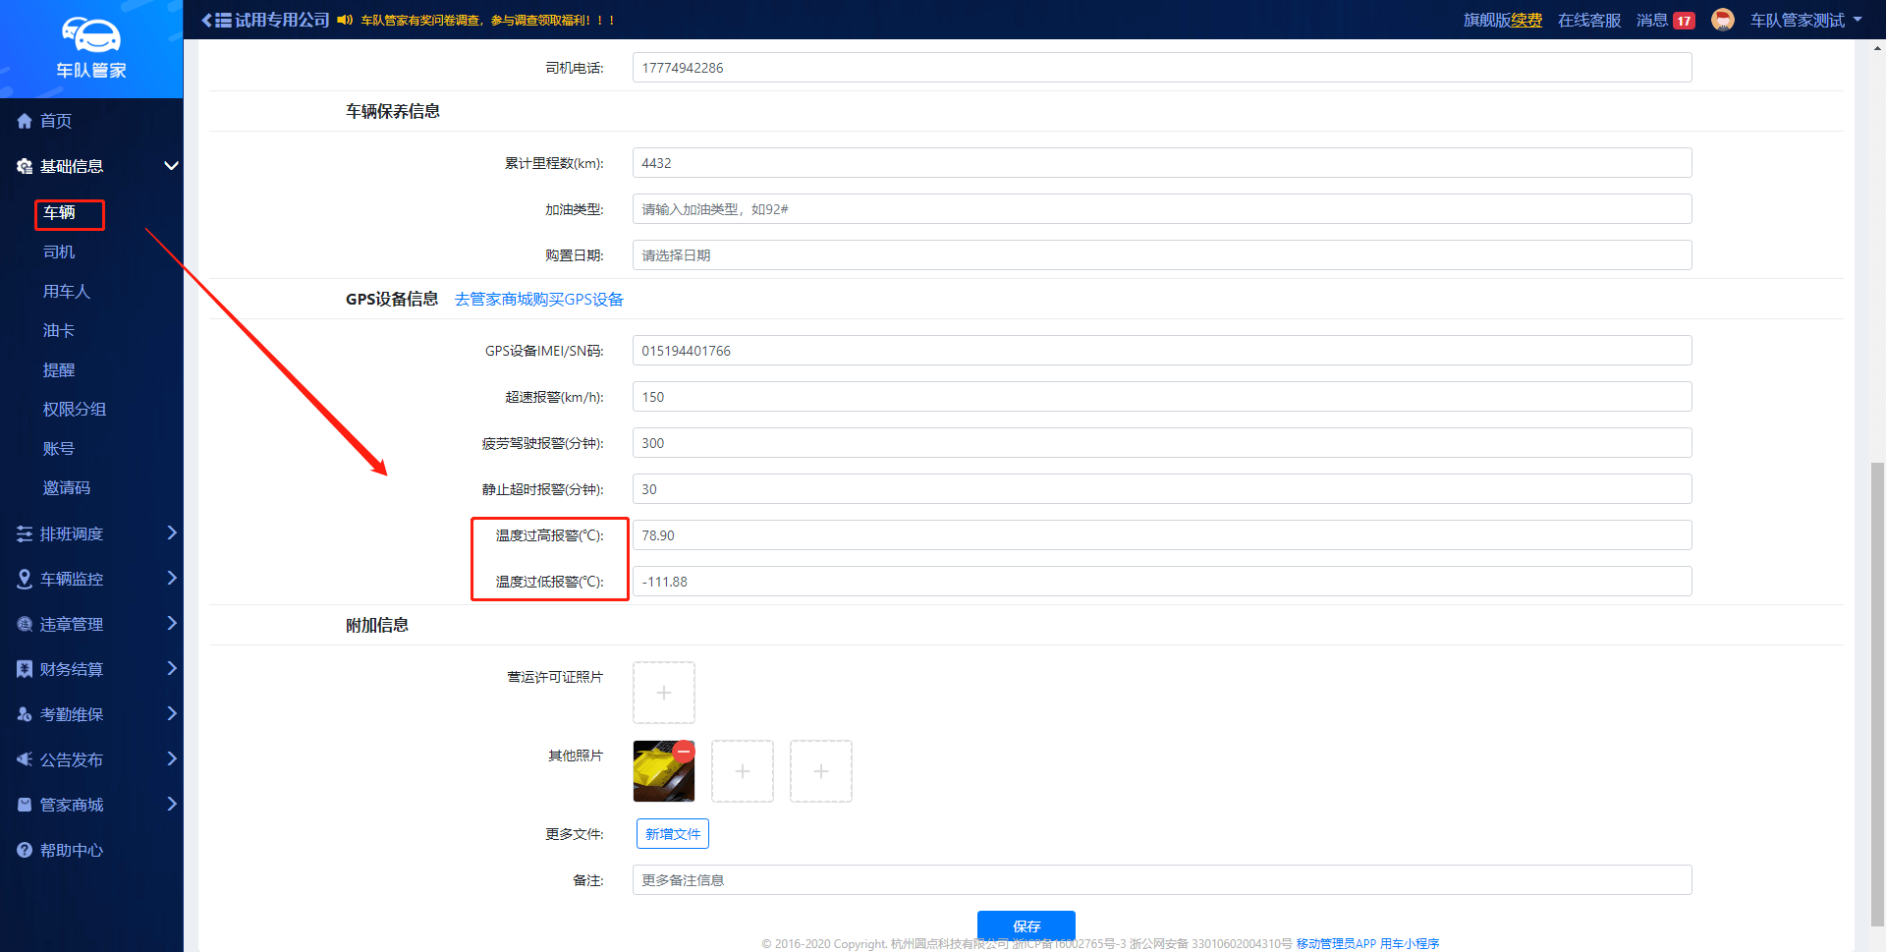Open 去管家商城购买GPS设备 link

click(538, 300)
